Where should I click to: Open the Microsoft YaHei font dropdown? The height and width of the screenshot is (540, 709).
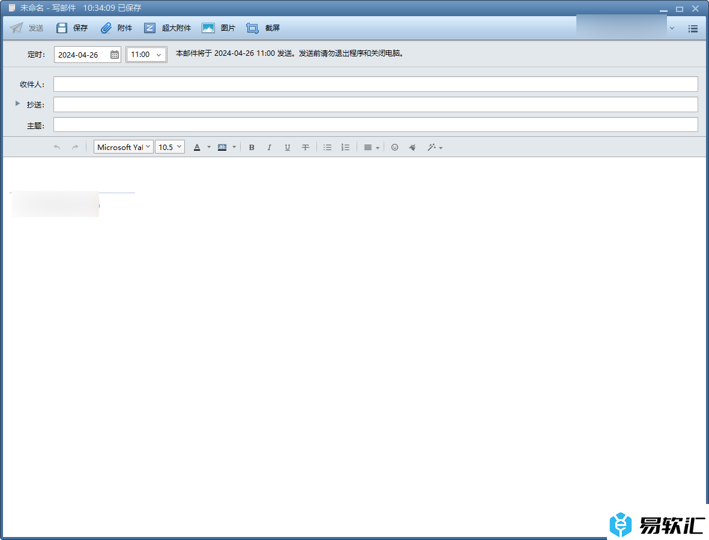pos(124,147)
